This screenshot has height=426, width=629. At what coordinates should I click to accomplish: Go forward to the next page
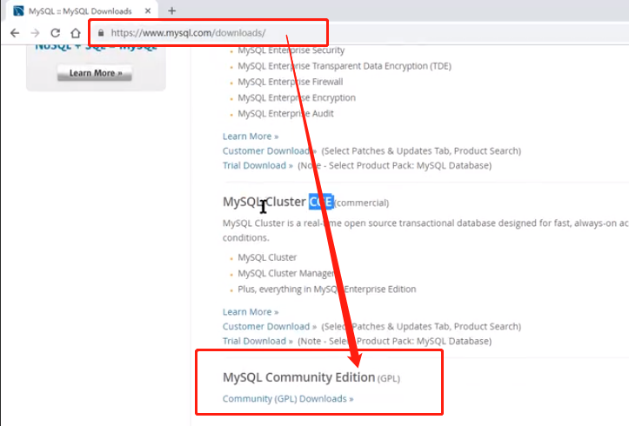click(x=36, y=33)
